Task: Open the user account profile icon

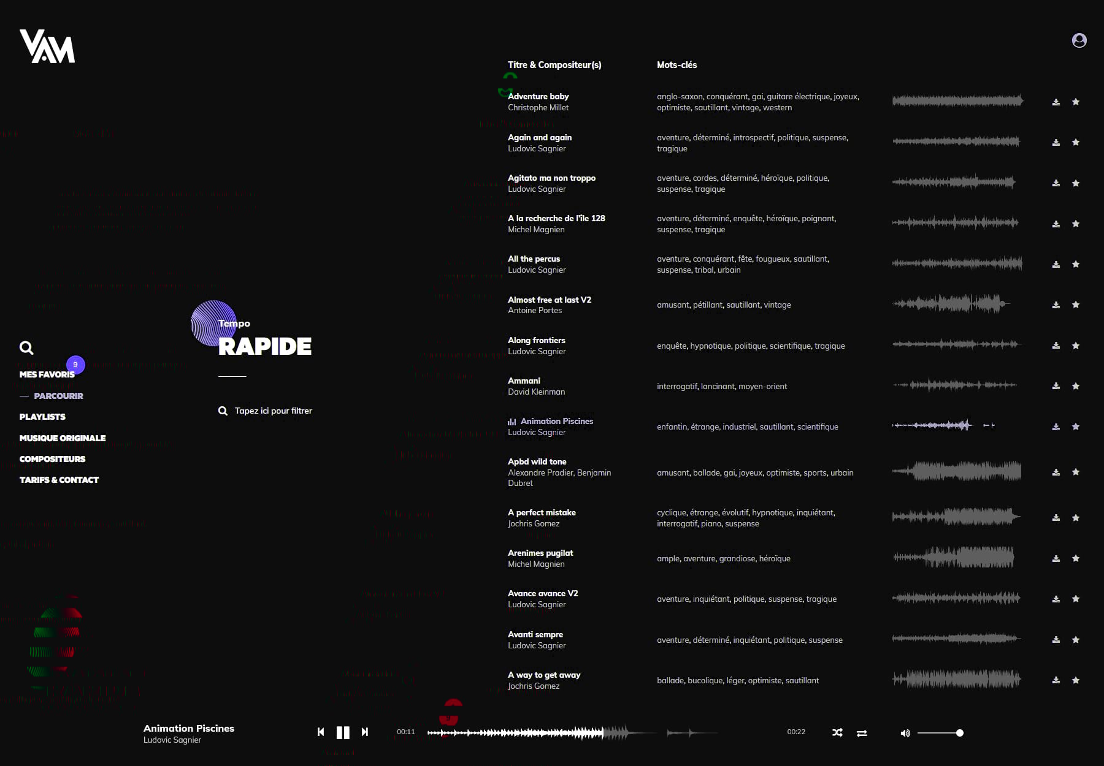Action: coord(1079,40)
